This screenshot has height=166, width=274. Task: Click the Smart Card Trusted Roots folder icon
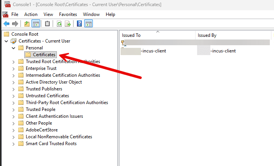(x=21, y=144)
